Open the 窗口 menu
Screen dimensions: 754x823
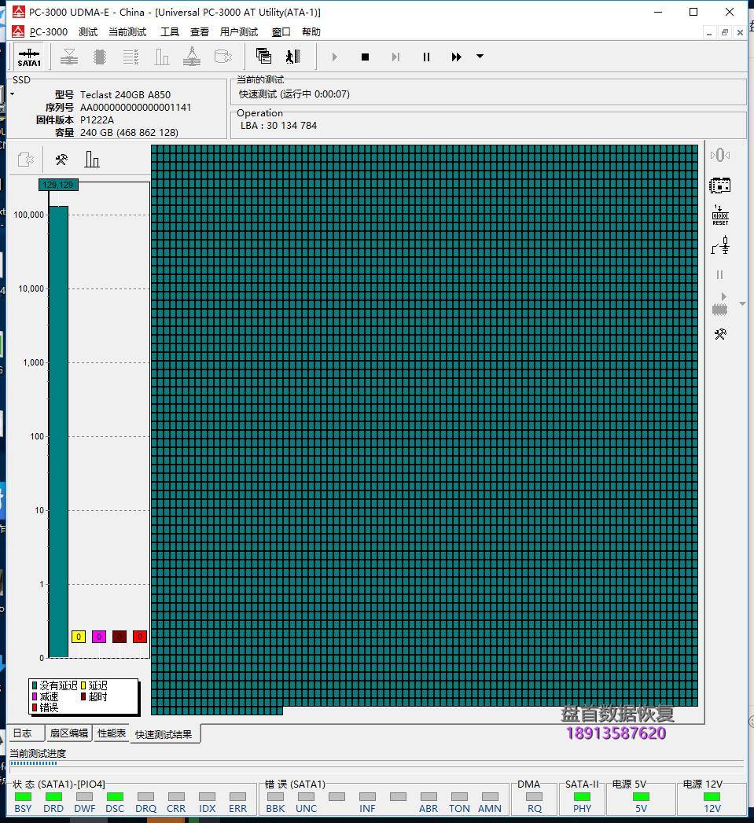click(x=281, y=32)
